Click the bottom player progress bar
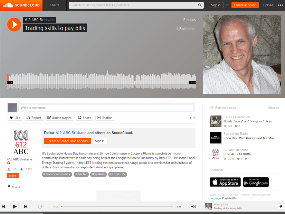285x214 pixels. (x=117, y=206)
